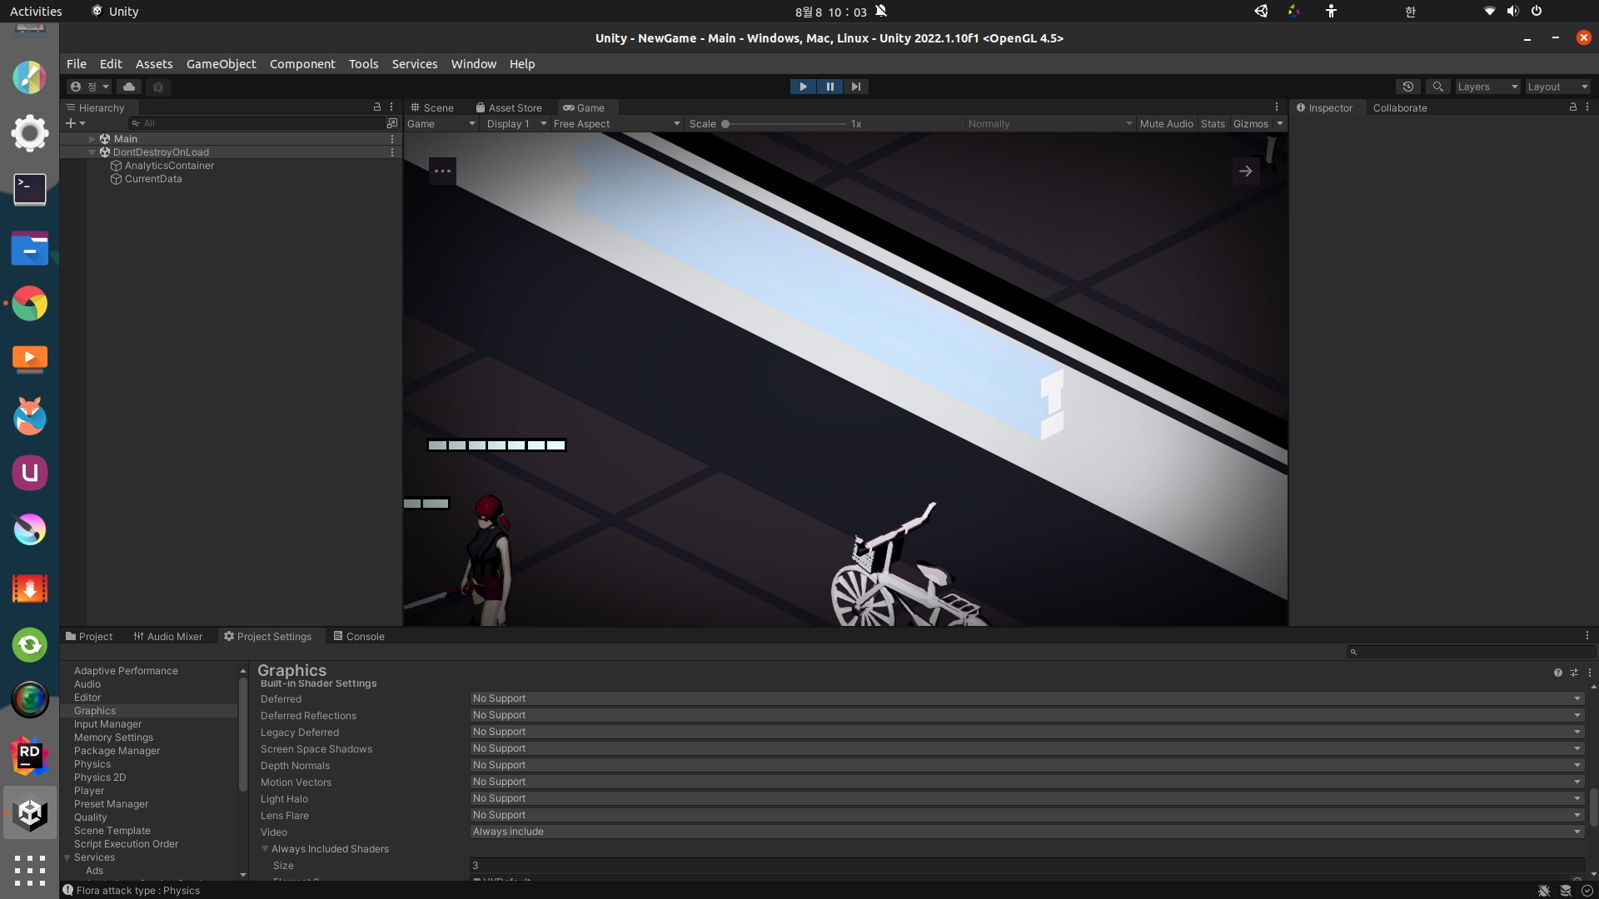Open the Game view mode dropdown

click(x=441, y=124)
